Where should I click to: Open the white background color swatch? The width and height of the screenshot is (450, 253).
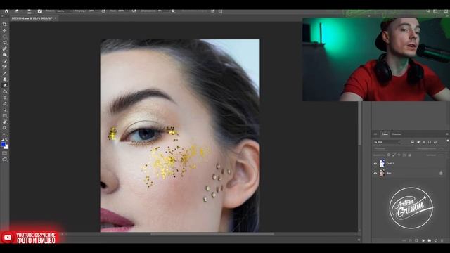[x=6, y=147]
